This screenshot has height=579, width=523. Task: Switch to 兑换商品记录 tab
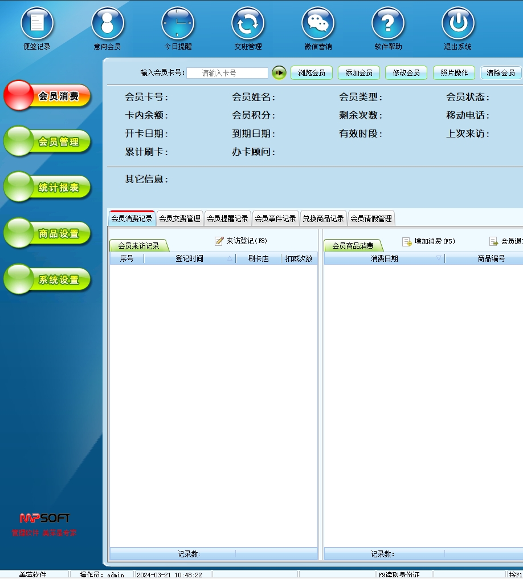point(323,218)
